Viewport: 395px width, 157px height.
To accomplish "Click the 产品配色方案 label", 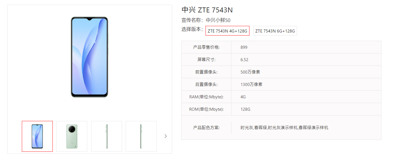I will coord(206,128).
